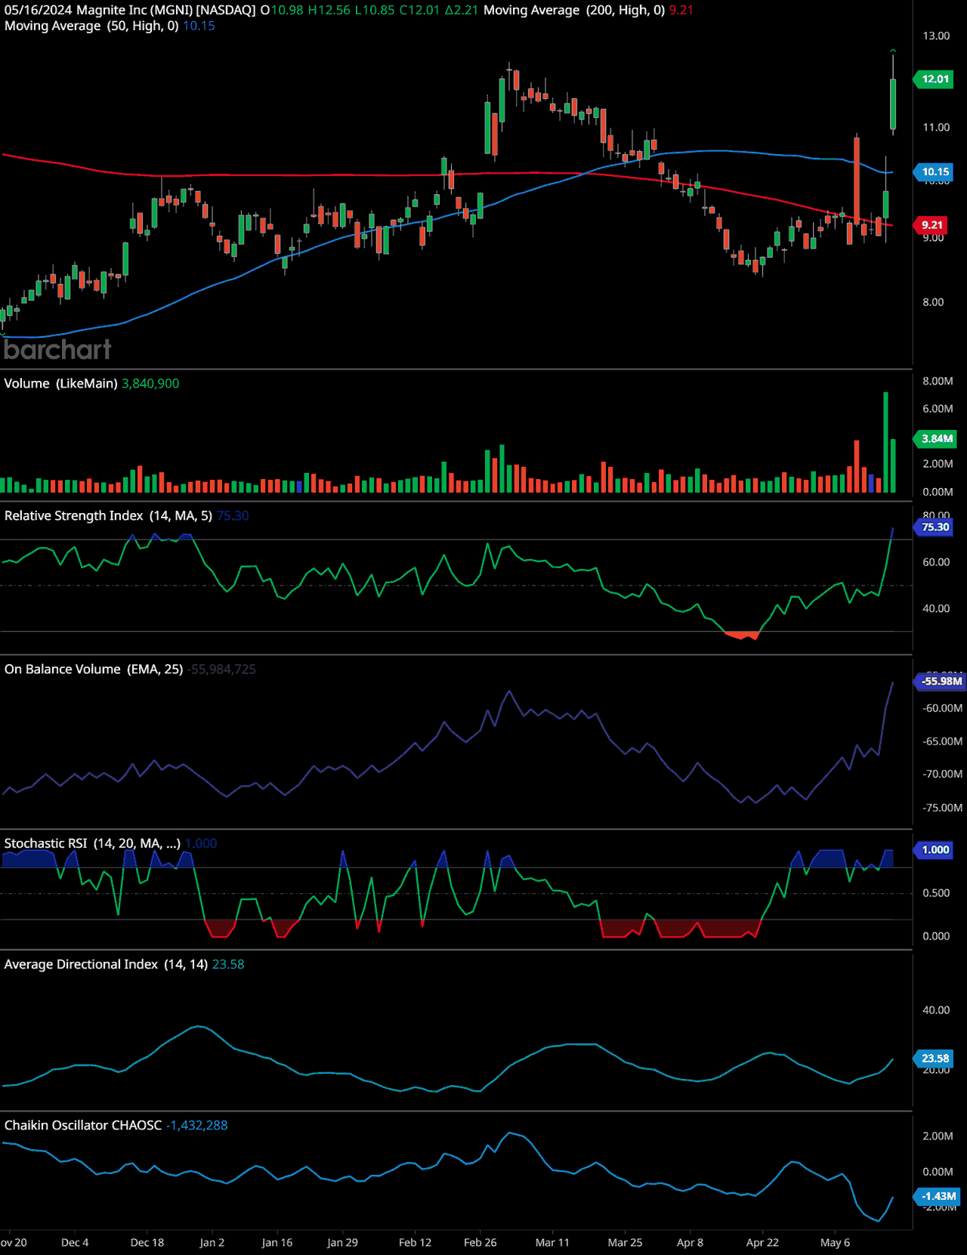Click the open price "O10.98" in the header
The width and height of the screenshot is (967, 1255).
pyautogui.click(x=282, y=11)
